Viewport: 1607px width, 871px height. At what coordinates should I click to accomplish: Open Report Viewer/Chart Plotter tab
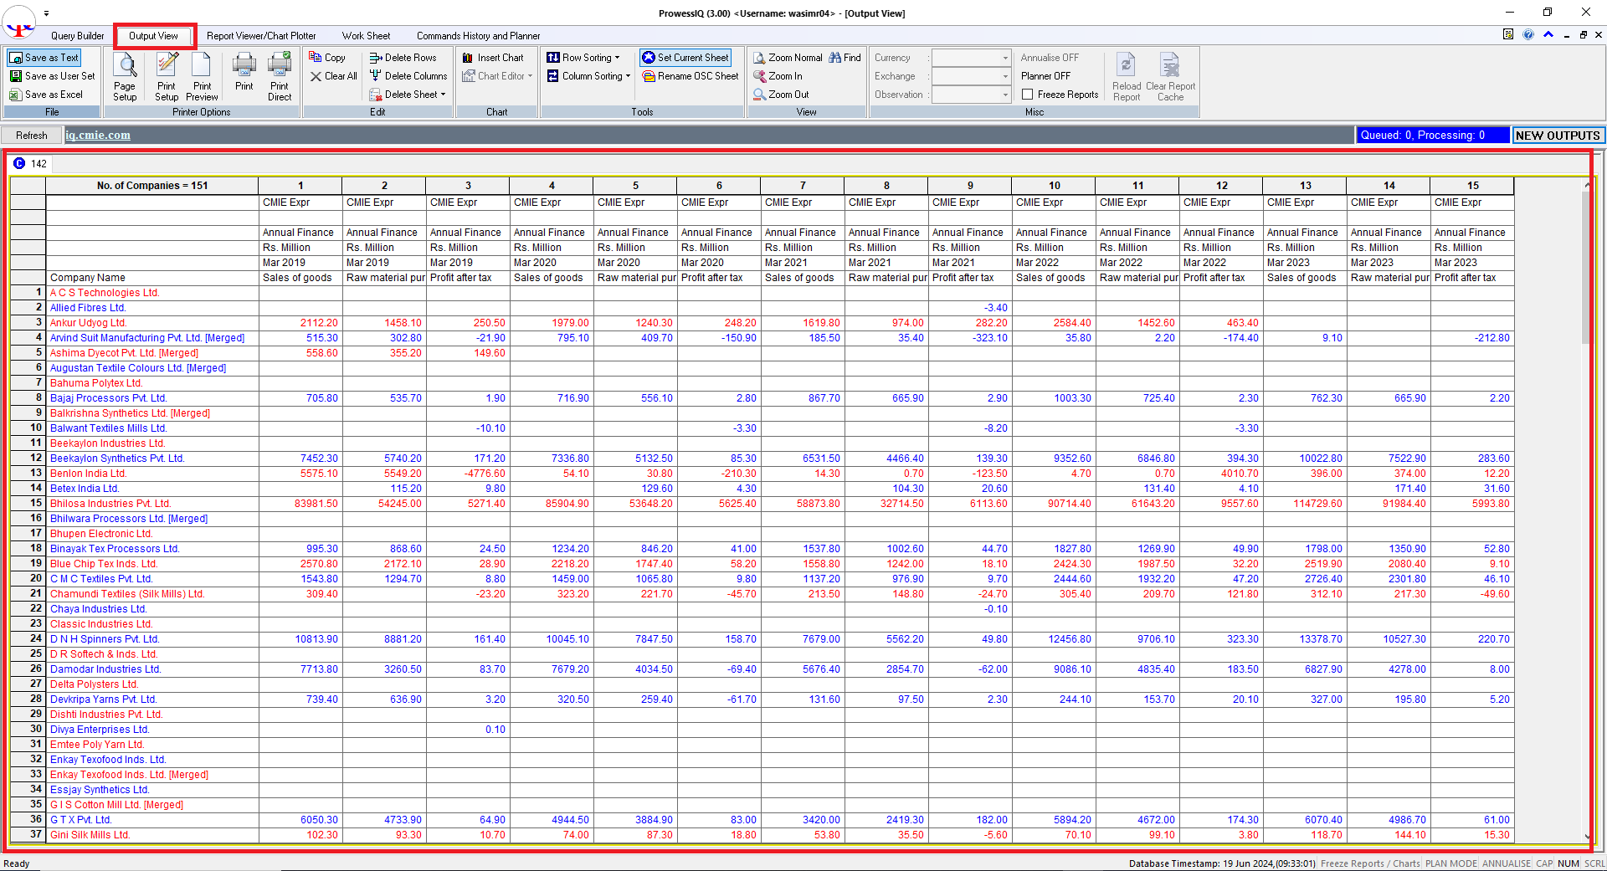pos(261,36)
